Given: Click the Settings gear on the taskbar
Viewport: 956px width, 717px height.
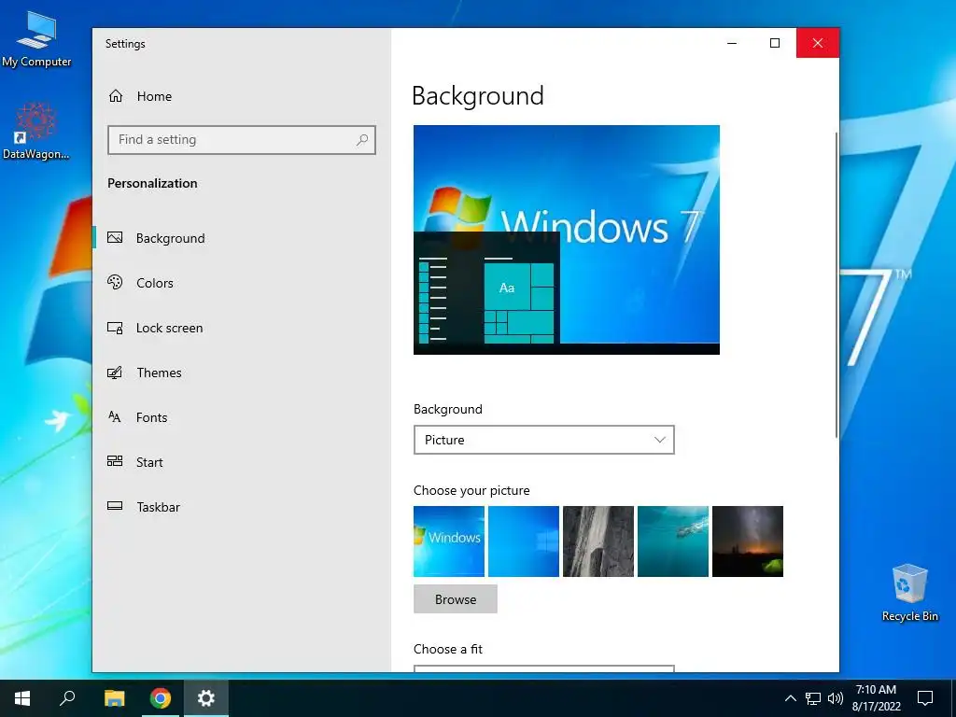Looking at the screenshot, I should [206, 698].
